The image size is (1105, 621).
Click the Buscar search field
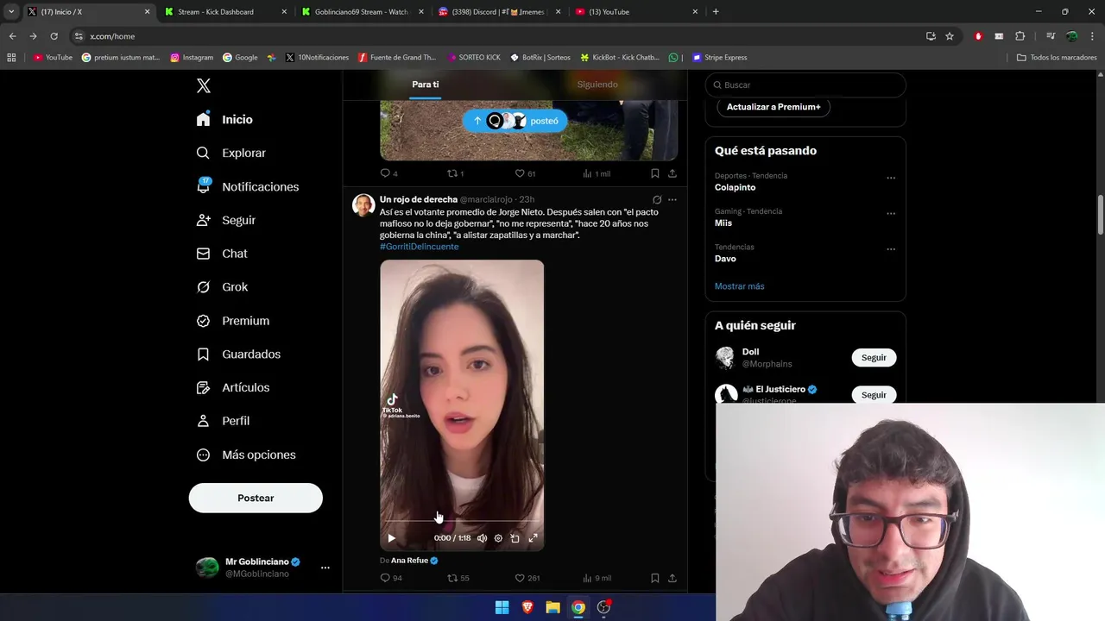pyautogui.click(x=805, y=85)
